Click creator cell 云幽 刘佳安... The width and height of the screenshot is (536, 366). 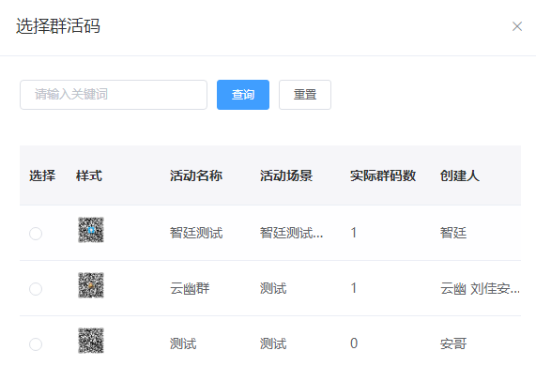pos(480,288)
